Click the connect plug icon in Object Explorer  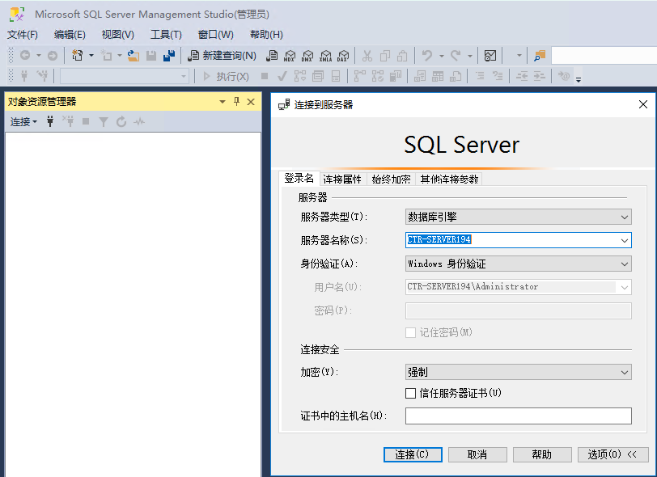tap(50, 122)
